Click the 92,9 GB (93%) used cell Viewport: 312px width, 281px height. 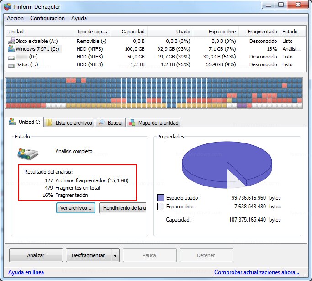[174, 49]
